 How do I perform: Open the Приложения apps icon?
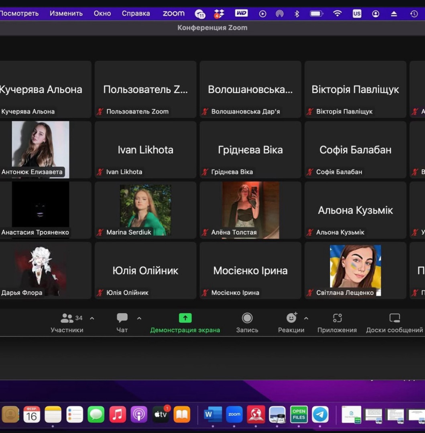pyautogui.click(x=337, y=318)
